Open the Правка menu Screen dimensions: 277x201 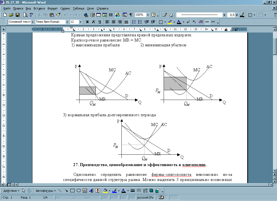(x=18, y=8)
